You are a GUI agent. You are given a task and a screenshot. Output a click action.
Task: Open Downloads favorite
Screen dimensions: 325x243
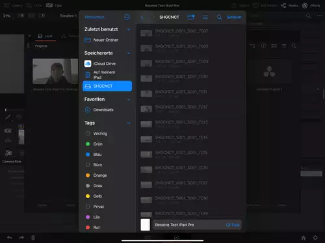107,110
